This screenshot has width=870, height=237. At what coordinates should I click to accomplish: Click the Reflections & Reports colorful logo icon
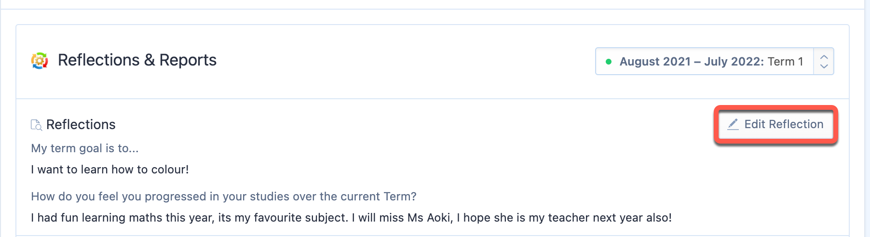[40, 61]
